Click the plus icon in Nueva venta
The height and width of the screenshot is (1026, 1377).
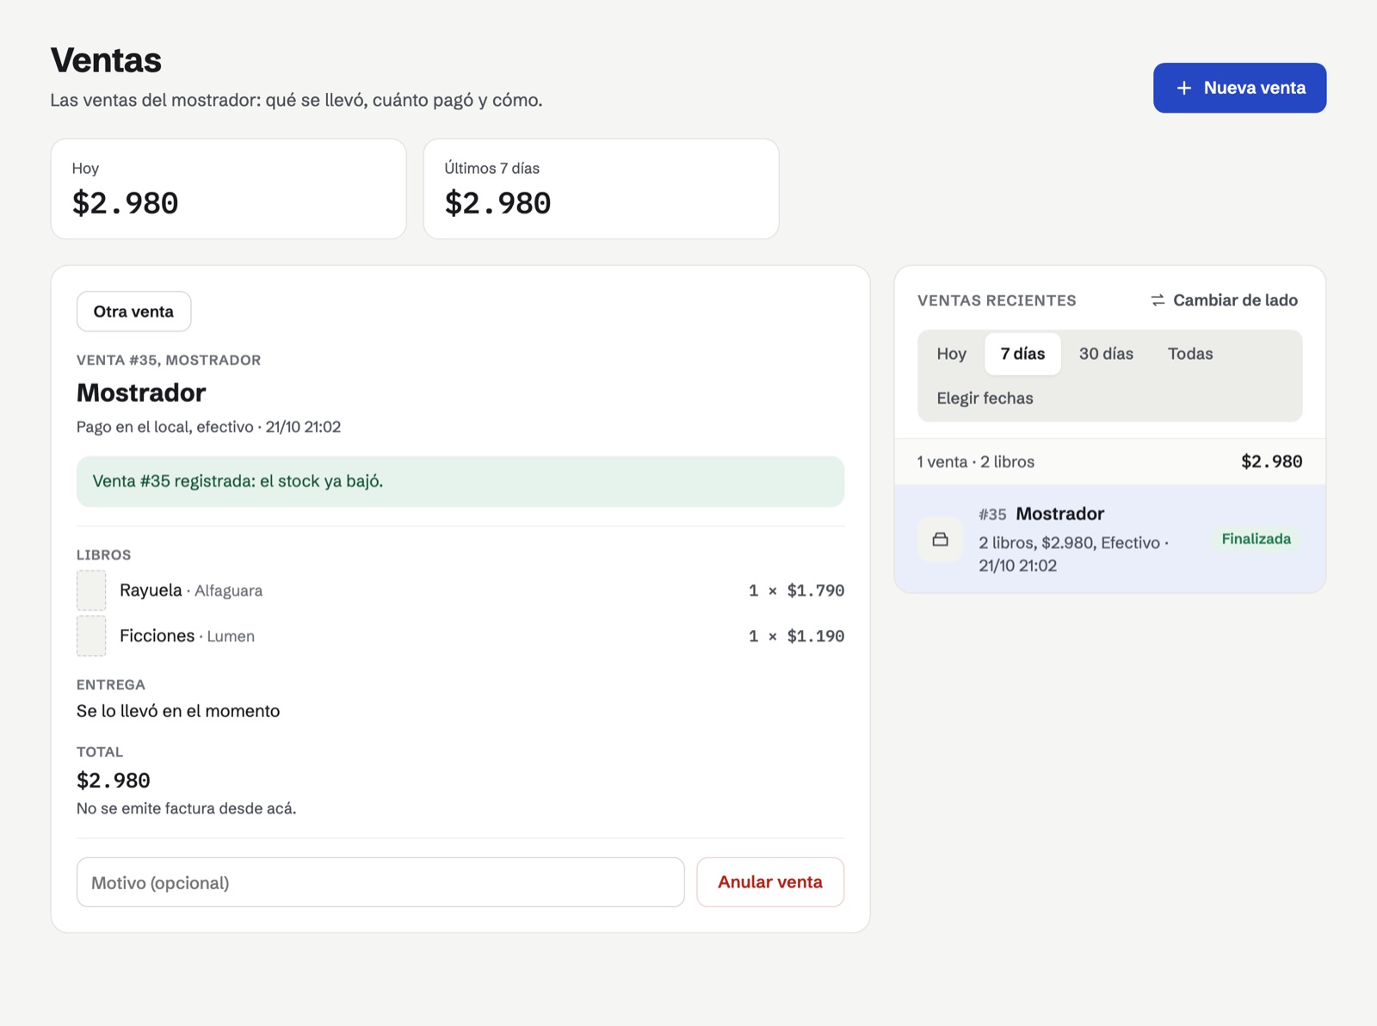(x=1184, y=88)
